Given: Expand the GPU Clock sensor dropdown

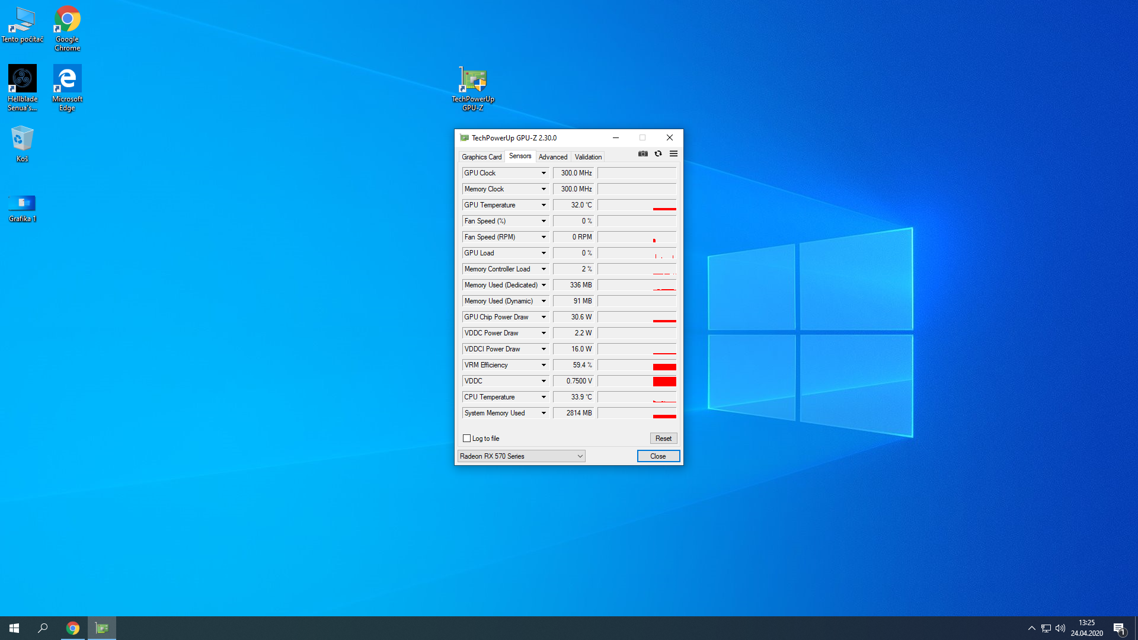Looking at the screenshot, I should point(544,173).
